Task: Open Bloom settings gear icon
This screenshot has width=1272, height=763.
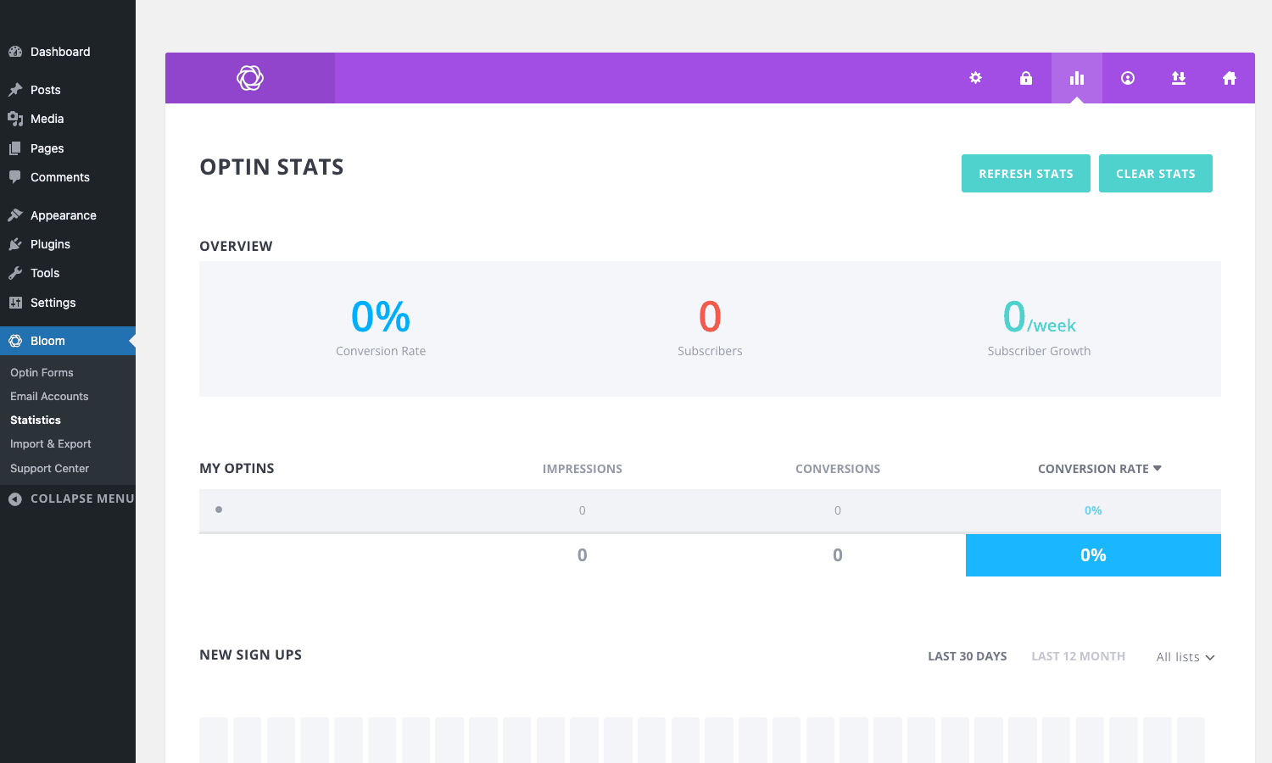Action: (975, 78)
